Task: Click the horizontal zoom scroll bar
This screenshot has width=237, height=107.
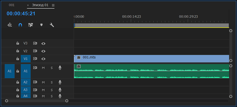Action: 36,101
